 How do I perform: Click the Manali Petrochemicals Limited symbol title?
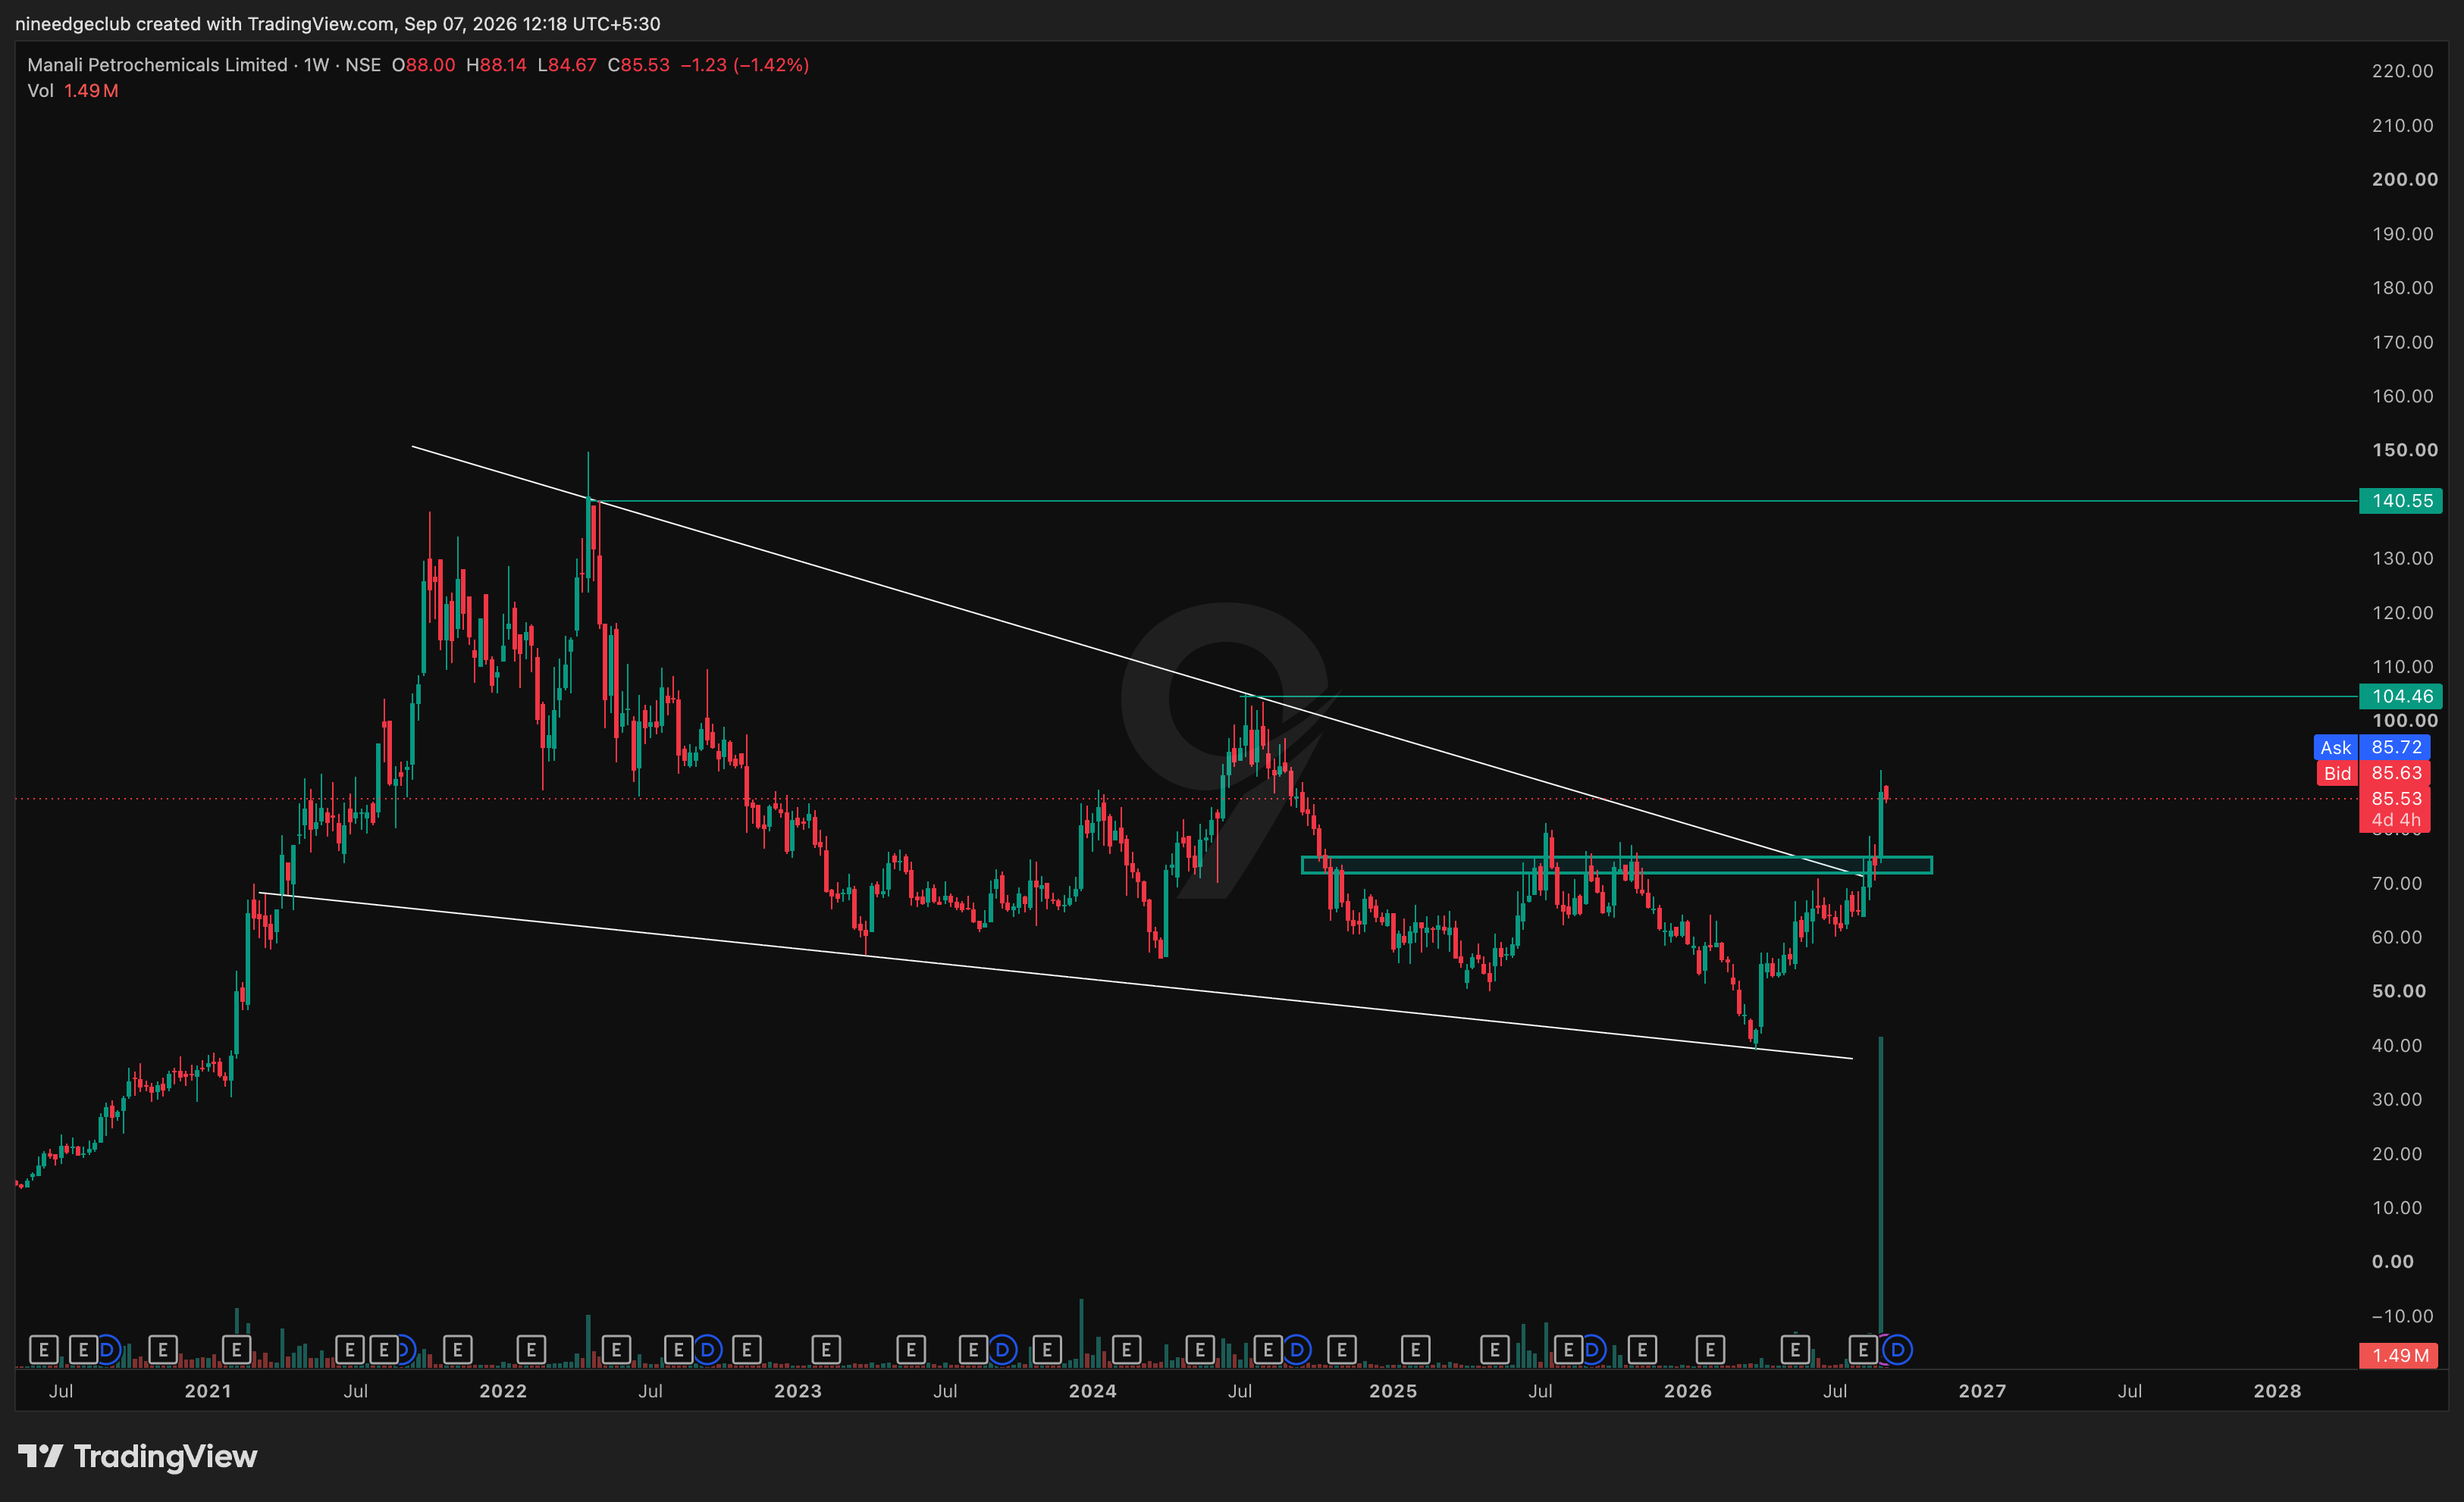point(157,65)
